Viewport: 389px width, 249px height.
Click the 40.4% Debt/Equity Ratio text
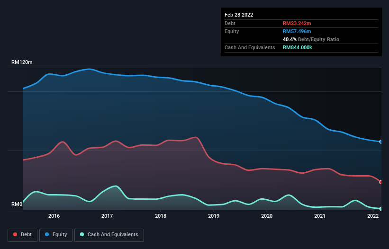tap(311, 39)
